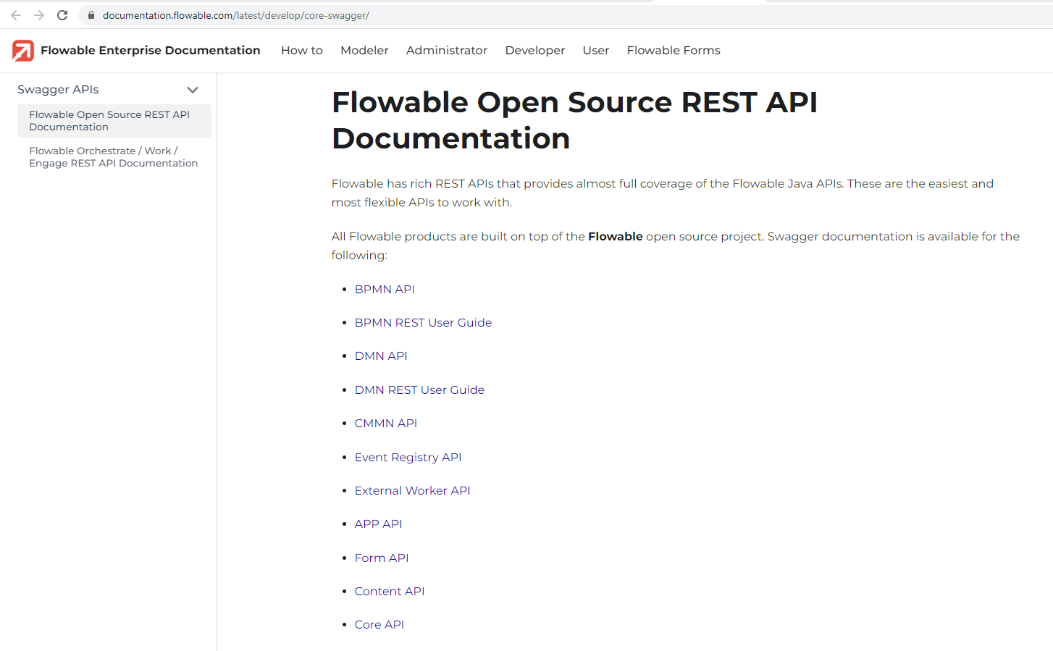
Task: Click the browser back arrow
Action: (x=15, y=14)
